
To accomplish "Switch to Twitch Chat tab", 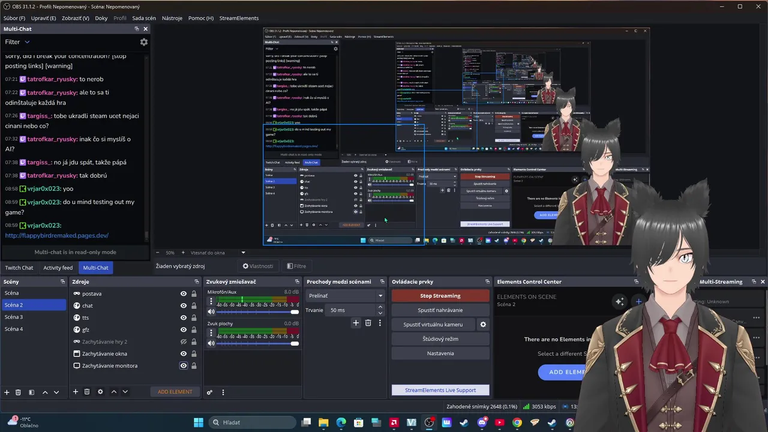I will (x=19, y=268).
